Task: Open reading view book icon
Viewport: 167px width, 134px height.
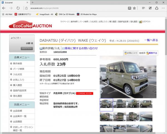Action: [129, 8]
